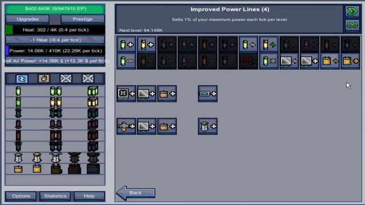Select the heat pipe cross plus upgrade
The width and height of the screenshot is (365, 205).
click(126, 126)
